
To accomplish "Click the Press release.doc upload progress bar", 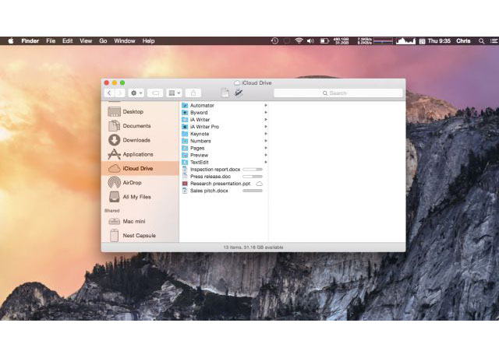I will coord(253,177).
